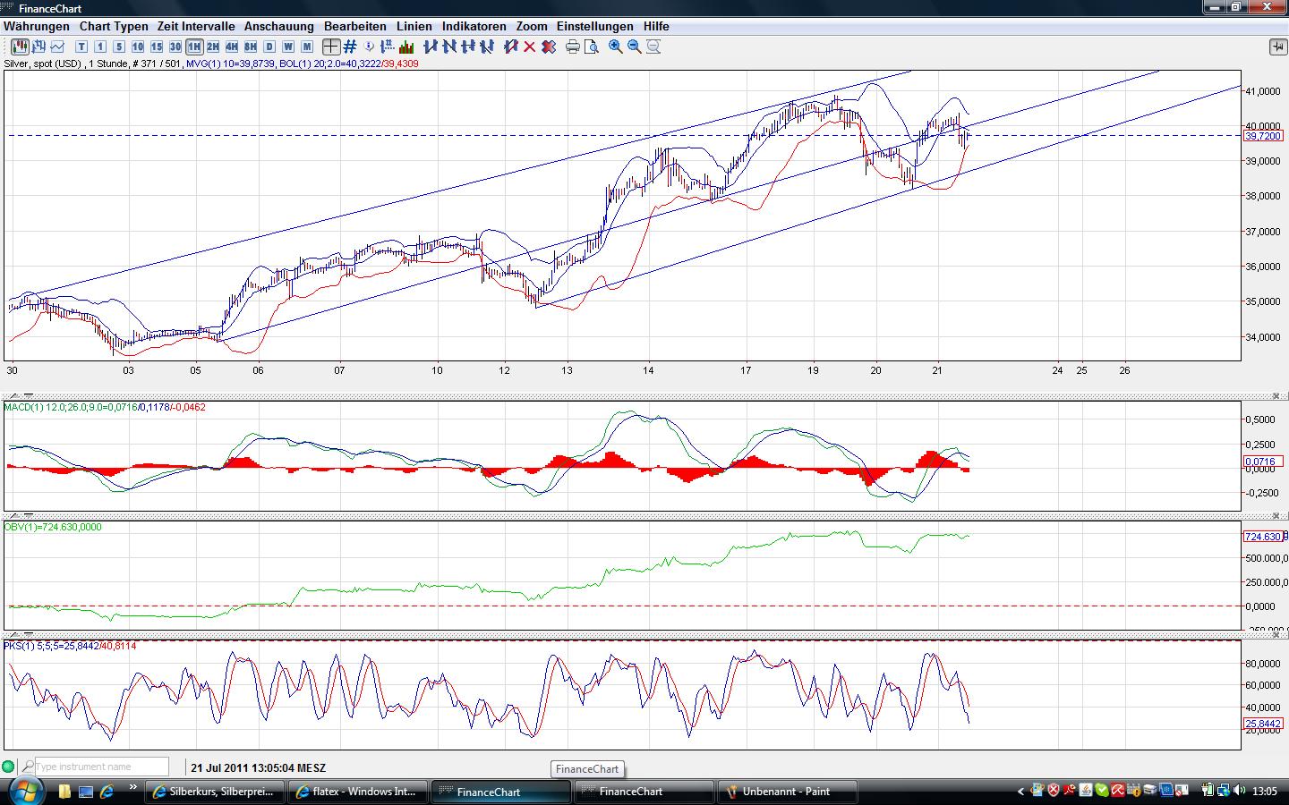Switch to Silberkurs browser taskbar window
The height and width of the screenshot is (805, 1289).
click(x=215, y=792)
